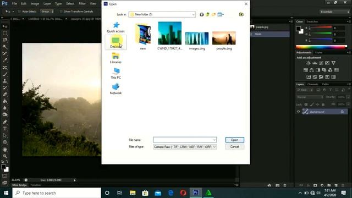This screenshot has height=198, width=352.
Task: Click the Cancel button in dialog
Action: tap(235, 147)
